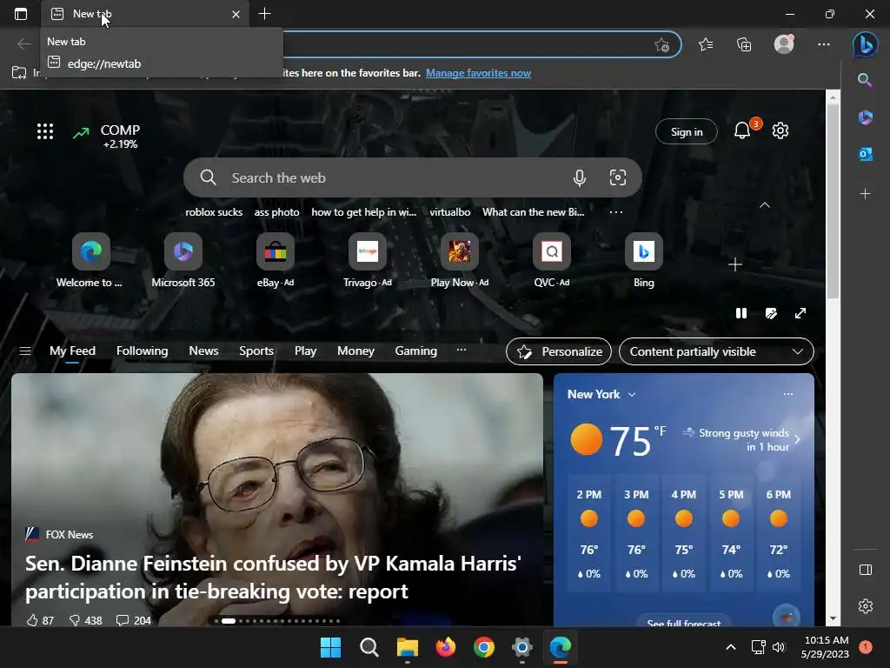890x668 pixels.
Task: Switch to the Gaming tab
Action: click(415, 351)
